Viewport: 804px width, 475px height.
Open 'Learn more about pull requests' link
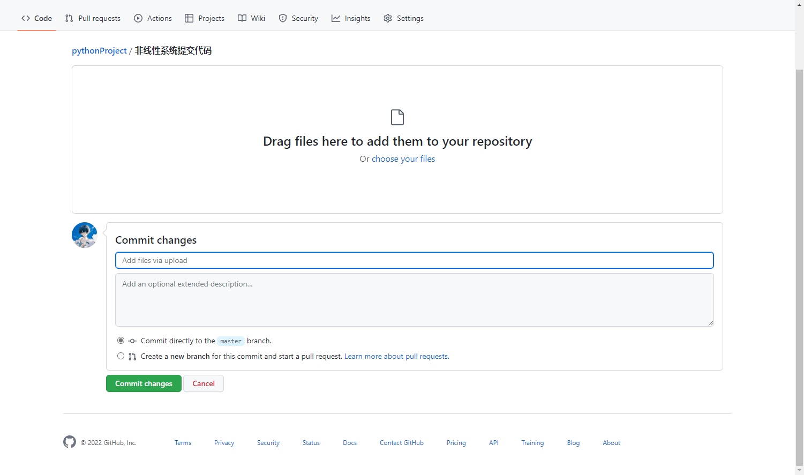tap(396, 357)
